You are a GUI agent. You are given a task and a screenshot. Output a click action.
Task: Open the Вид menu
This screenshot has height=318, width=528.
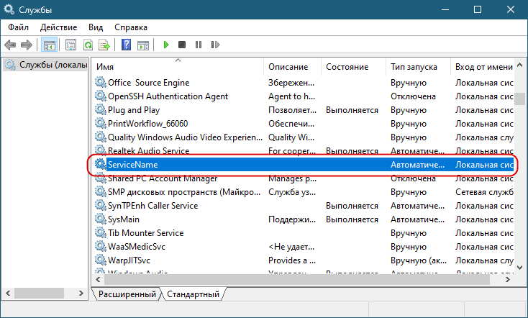96,27
